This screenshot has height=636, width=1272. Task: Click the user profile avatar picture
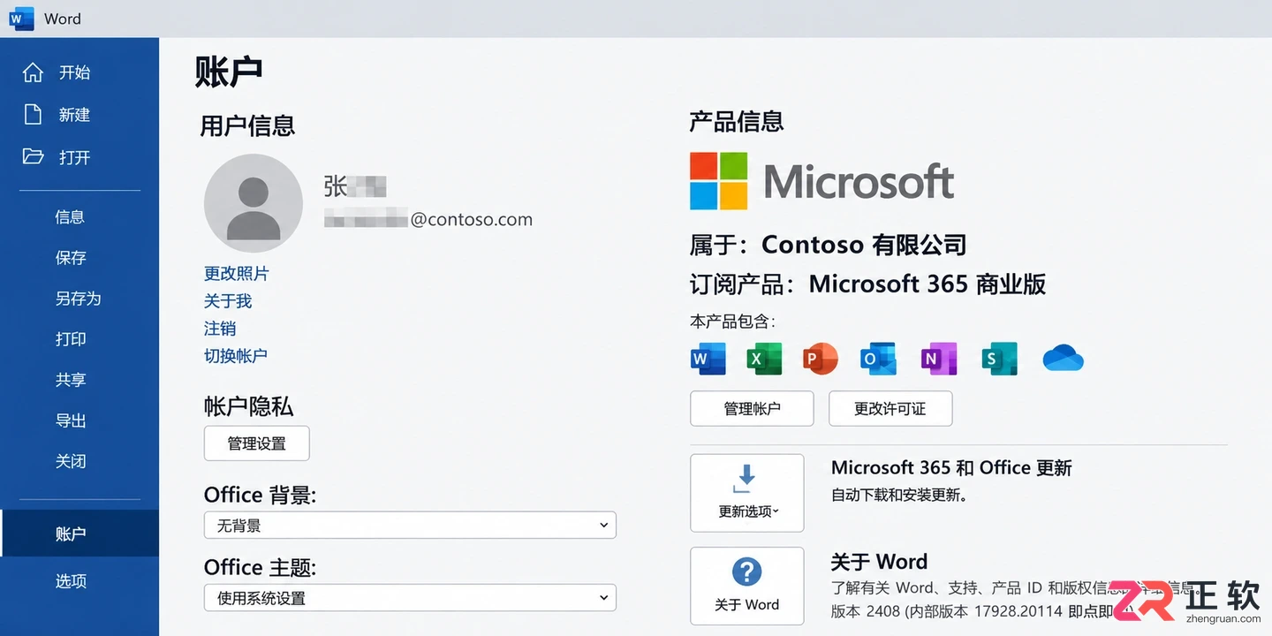point(254,203)
